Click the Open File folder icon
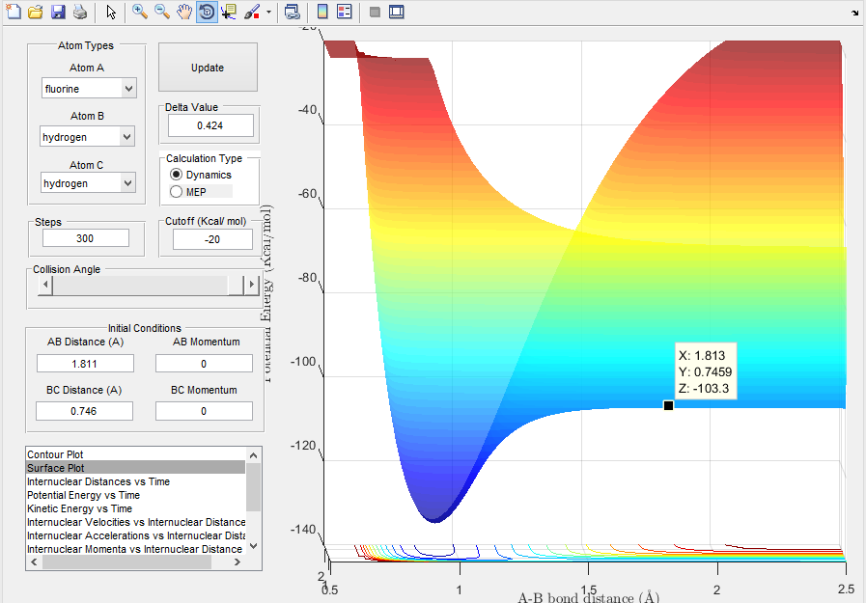866x603 pixels. click(x=36, y=13)
